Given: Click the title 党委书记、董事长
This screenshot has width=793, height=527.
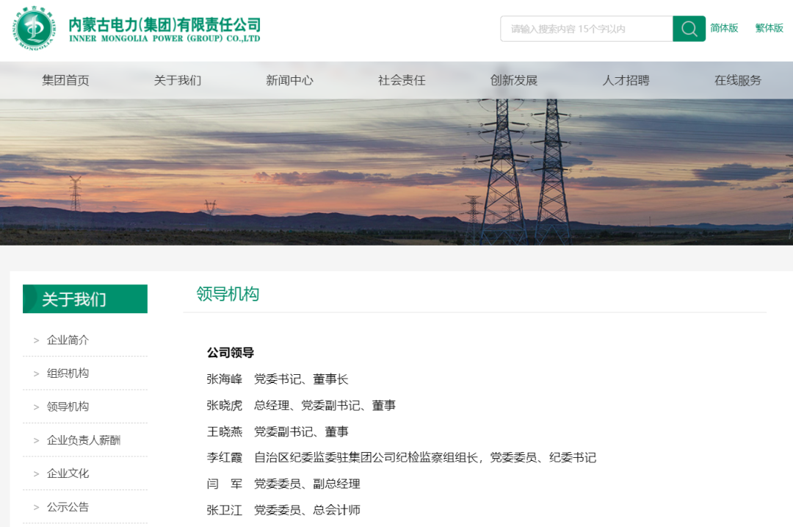Looking at the screenshot, I should (302, 379).
